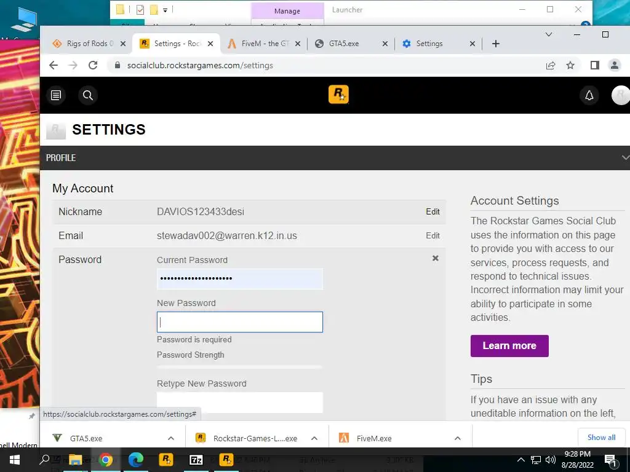Click the New Password field

pyautogui.click(x=240, y=322)
